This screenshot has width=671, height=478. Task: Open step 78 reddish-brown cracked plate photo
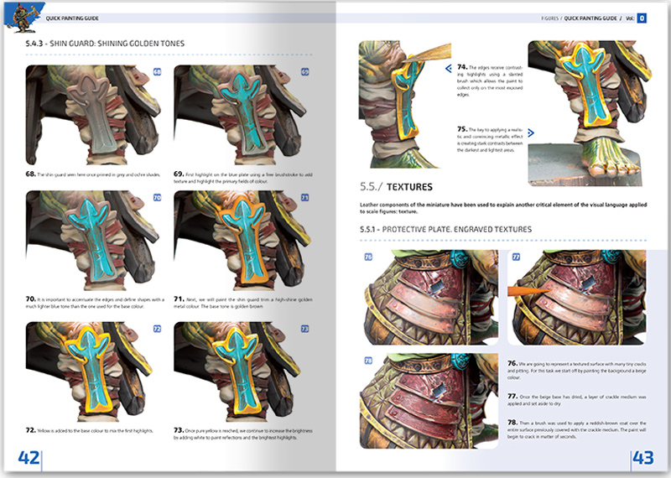[x=429, y=401]
